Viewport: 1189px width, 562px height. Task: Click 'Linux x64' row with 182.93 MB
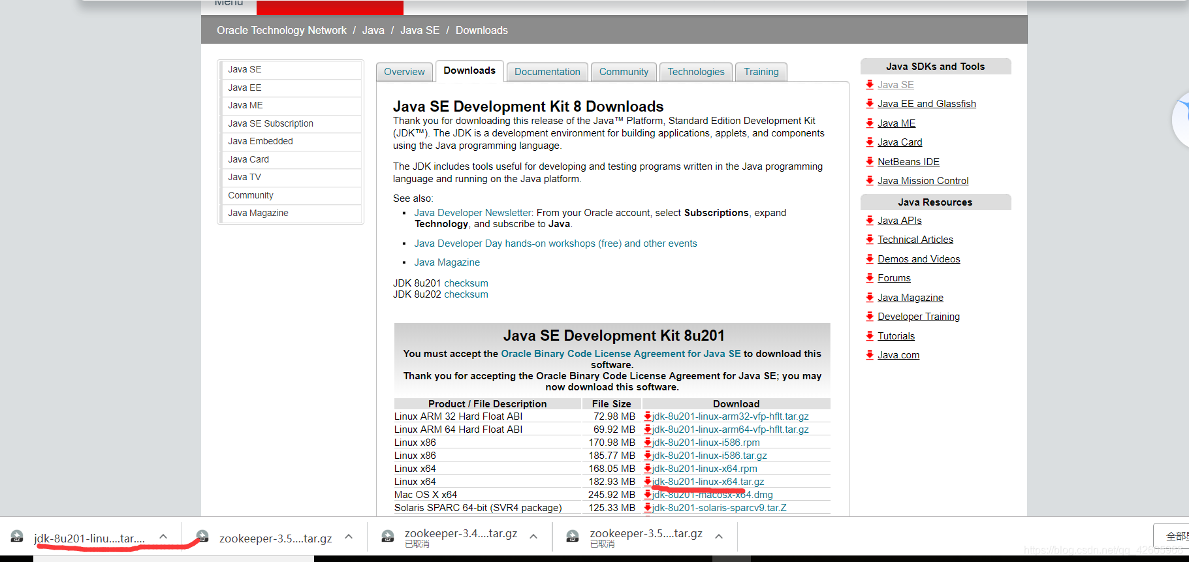pos(612,482)
